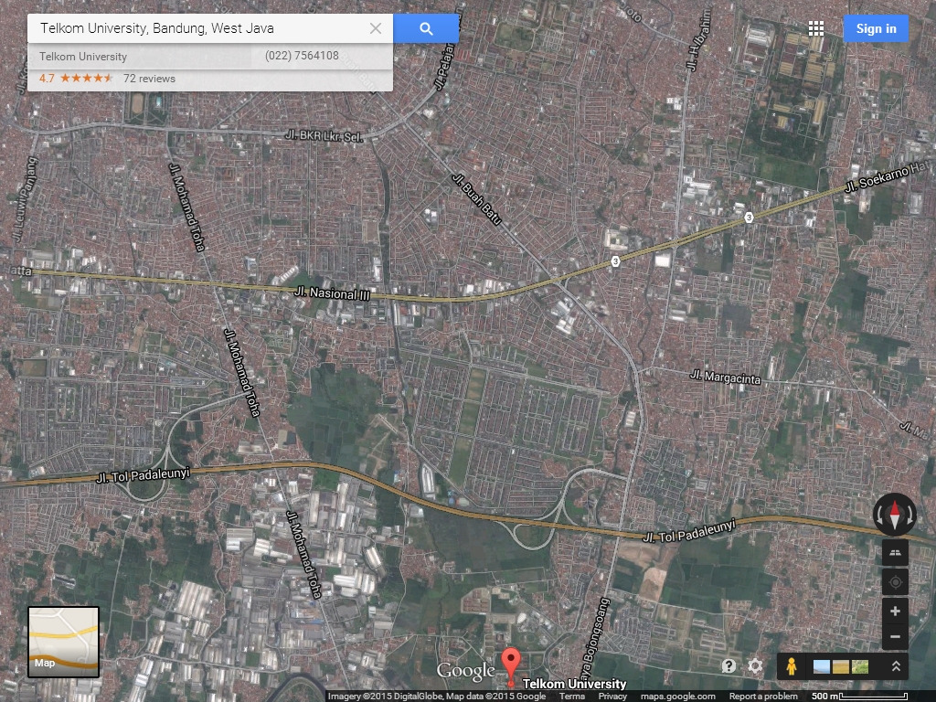
Task: Zoom out with the minus button
Action: 895,637
